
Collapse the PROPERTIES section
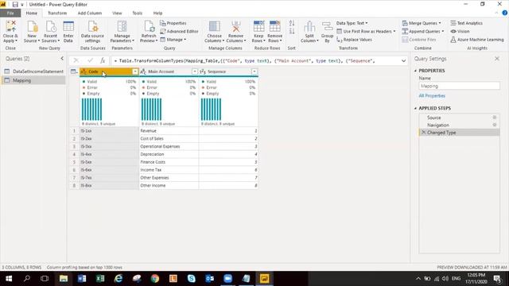pyautogui.click(x=415, y=71)
